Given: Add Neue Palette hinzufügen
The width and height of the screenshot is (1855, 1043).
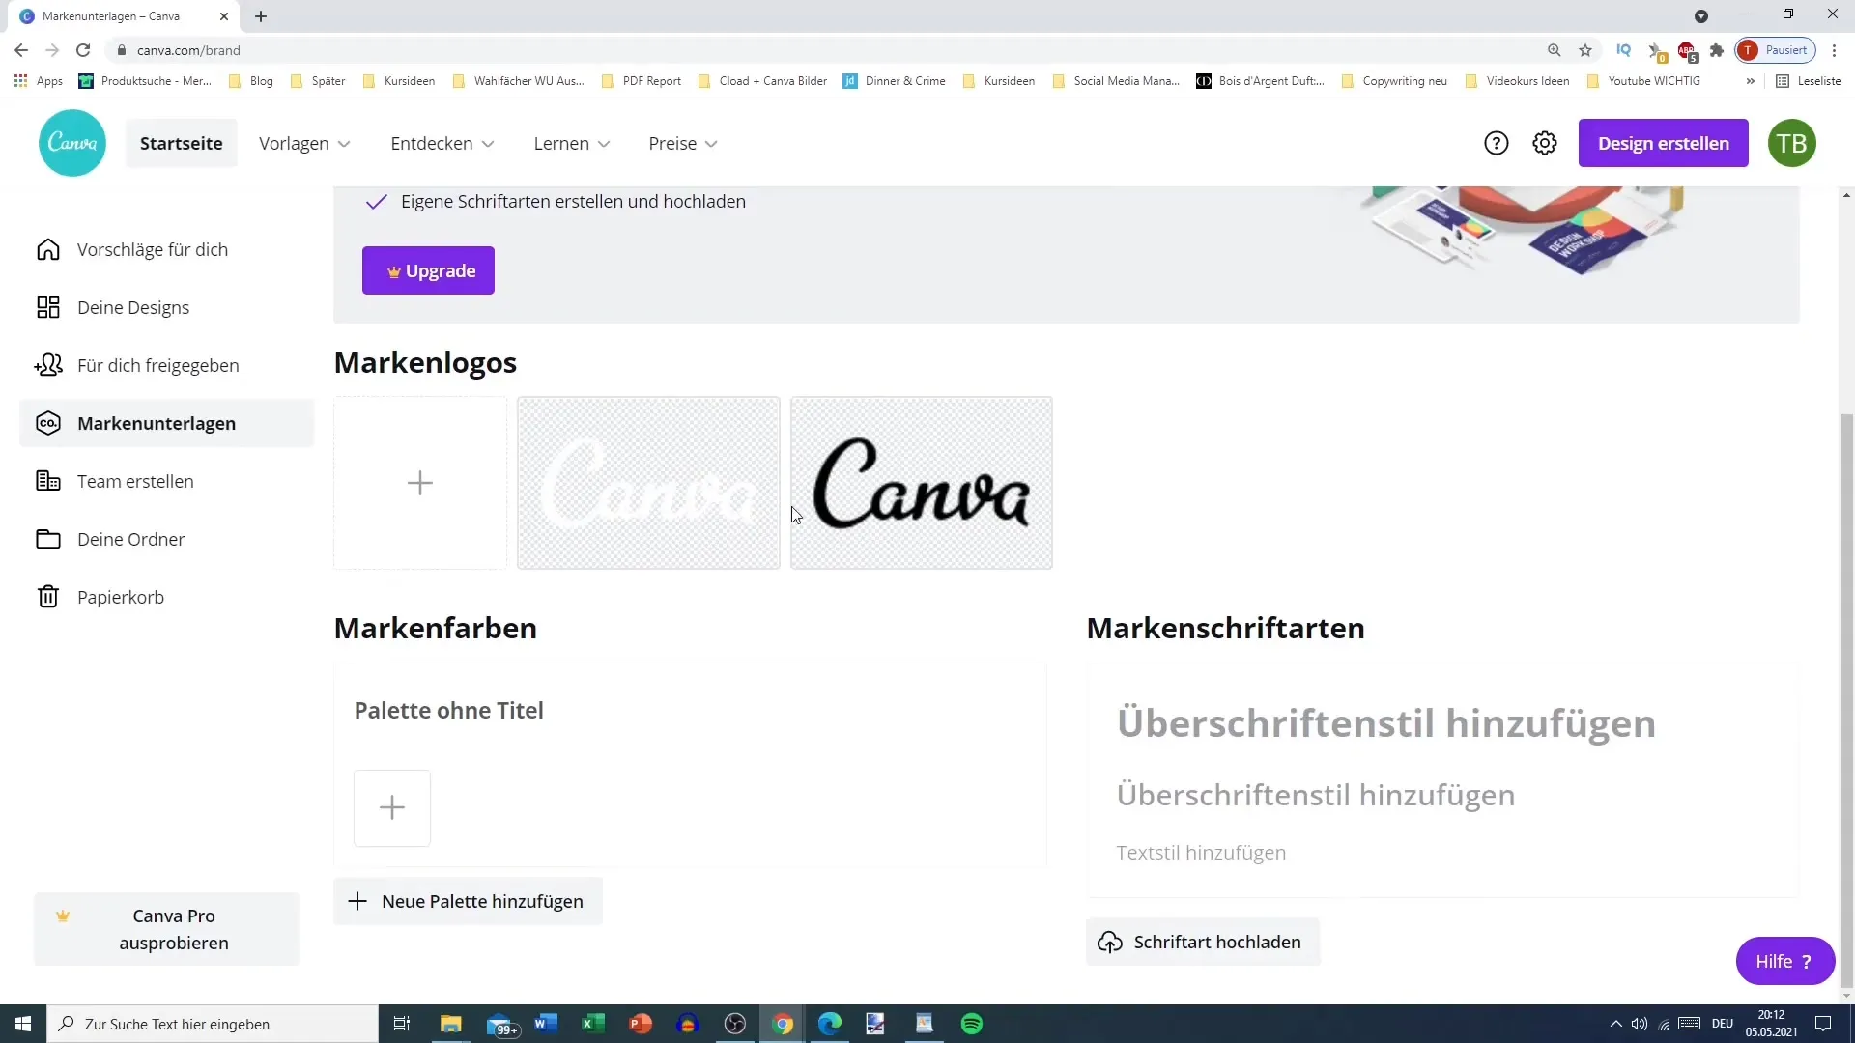Looking at the screenshot, I should (468, 901).
